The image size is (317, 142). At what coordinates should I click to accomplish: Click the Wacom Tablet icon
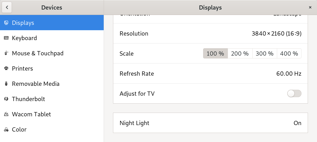[6, 114]
